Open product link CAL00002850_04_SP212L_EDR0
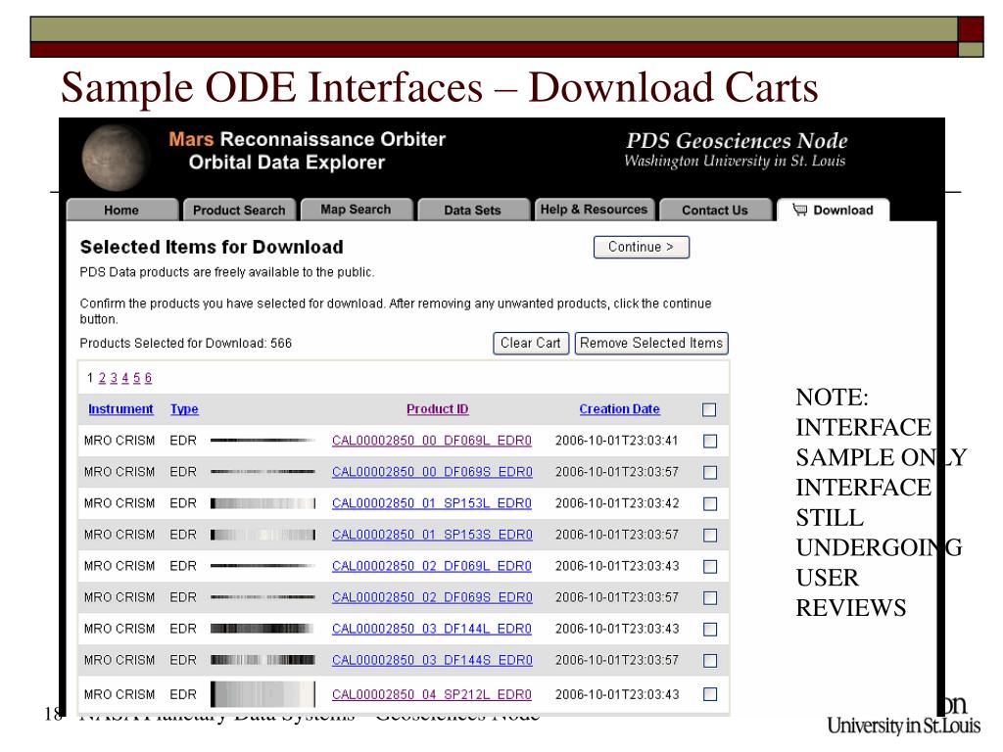 (x=432, y=694)
